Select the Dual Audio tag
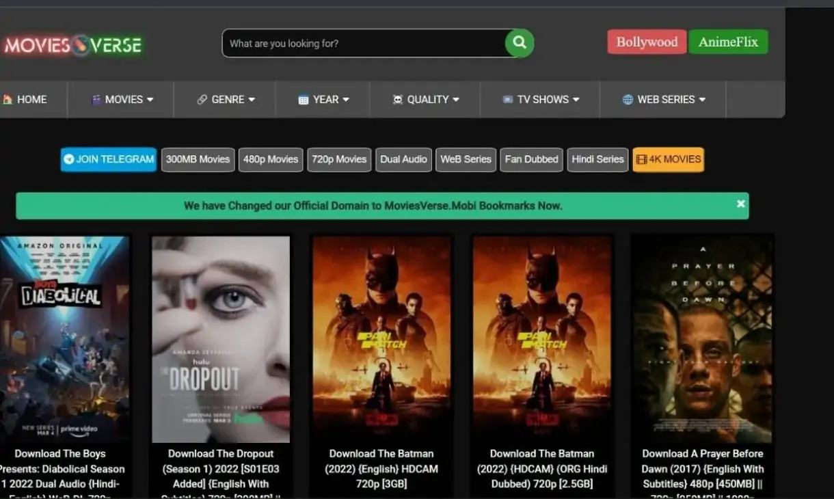 click(x=403, y=159)
